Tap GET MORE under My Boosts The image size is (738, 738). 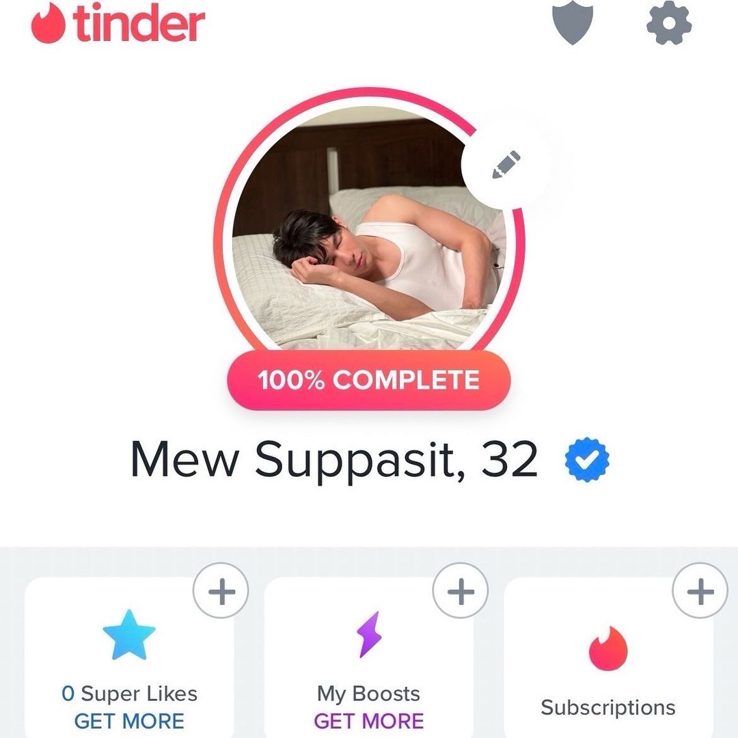(369, 721)
